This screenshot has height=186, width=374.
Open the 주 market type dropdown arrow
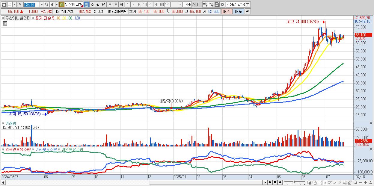14,4
